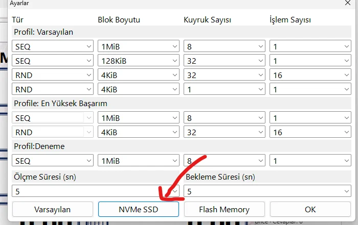Open third Varsayılan row thread count 16 dropdown
Screen dimensions: 358x225
pos(310,75)
